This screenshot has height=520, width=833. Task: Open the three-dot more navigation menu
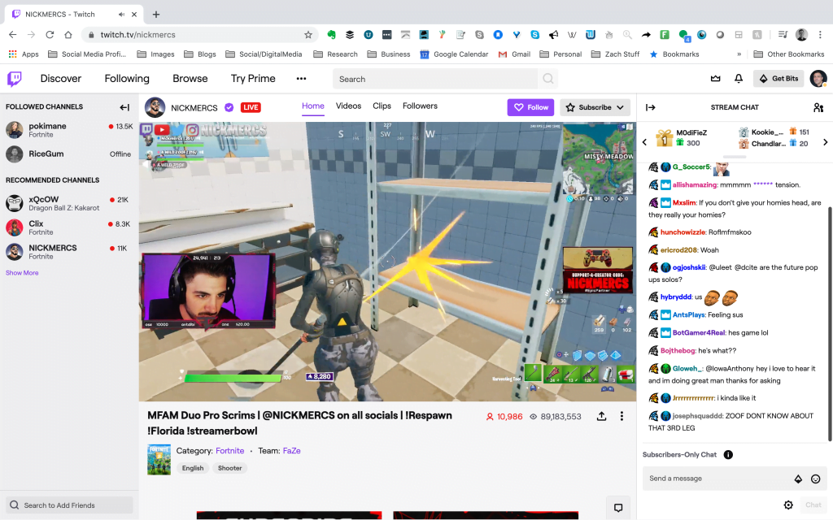[x=301, y=79]
